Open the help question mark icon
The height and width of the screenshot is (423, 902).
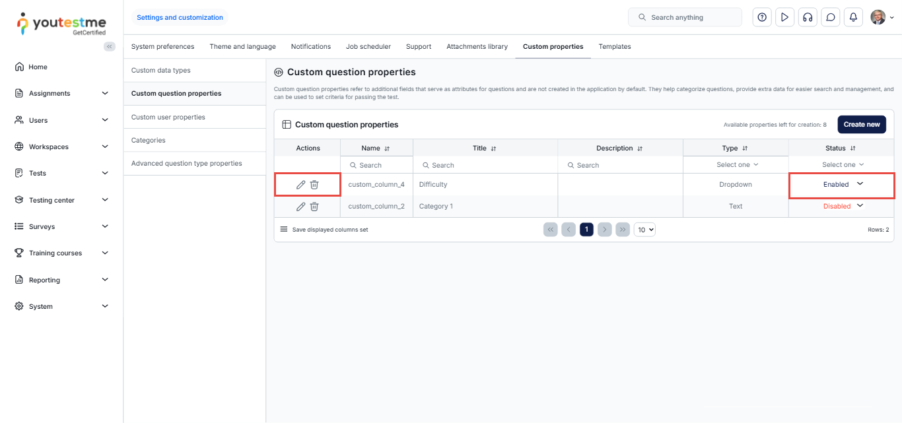(x=762, y=17)
